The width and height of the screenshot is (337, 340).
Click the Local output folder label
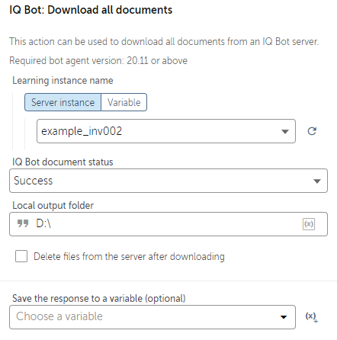point(53,206)
